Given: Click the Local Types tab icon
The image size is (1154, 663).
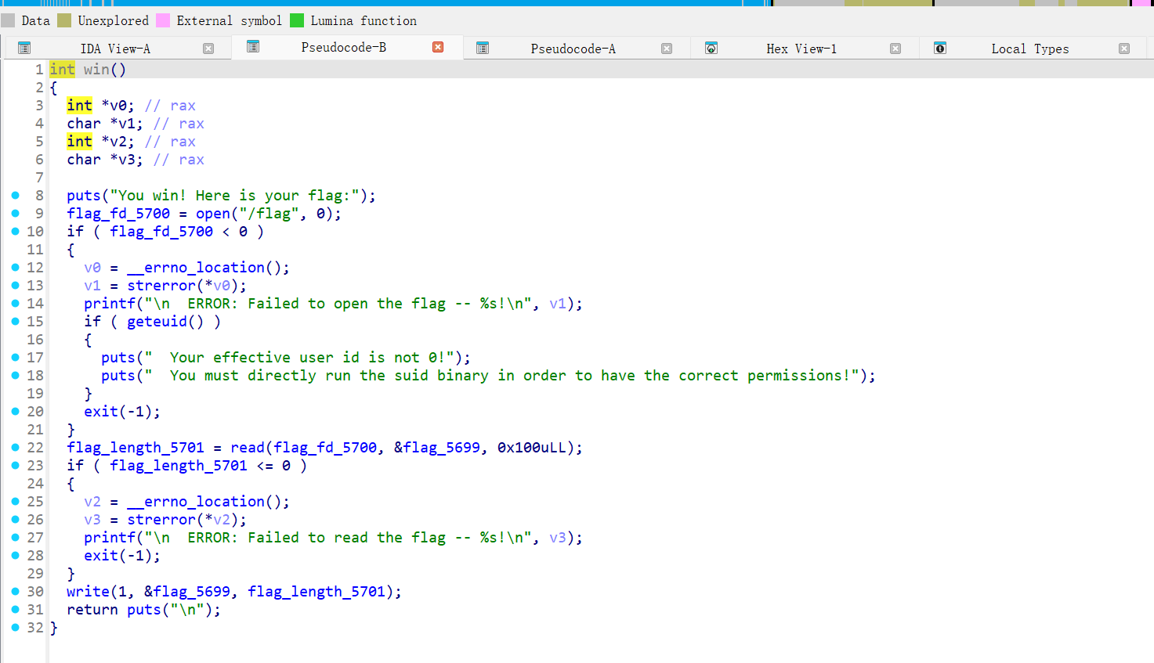Looking at the screenshot, I should click(940, 49).
